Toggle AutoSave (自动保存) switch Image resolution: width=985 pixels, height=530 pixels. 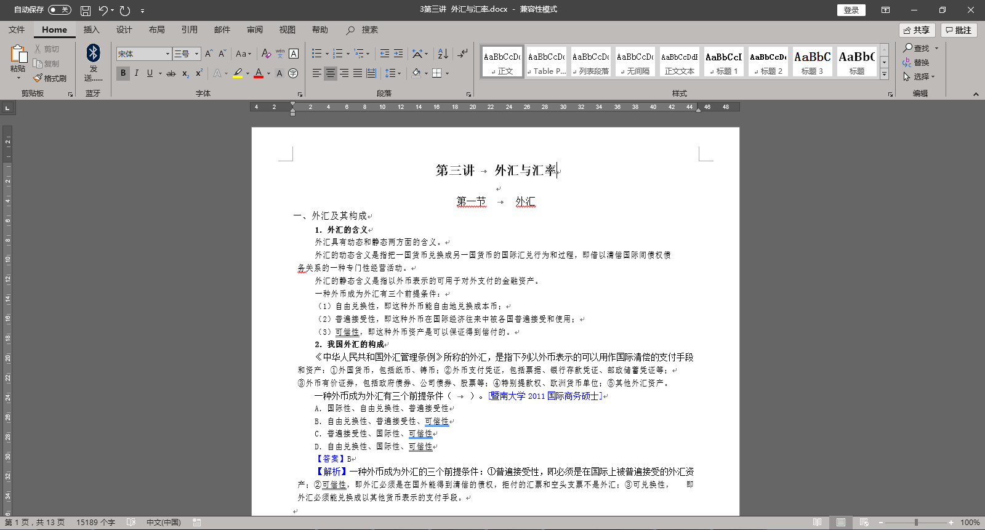pyautogui.click(x=60, y=10)
